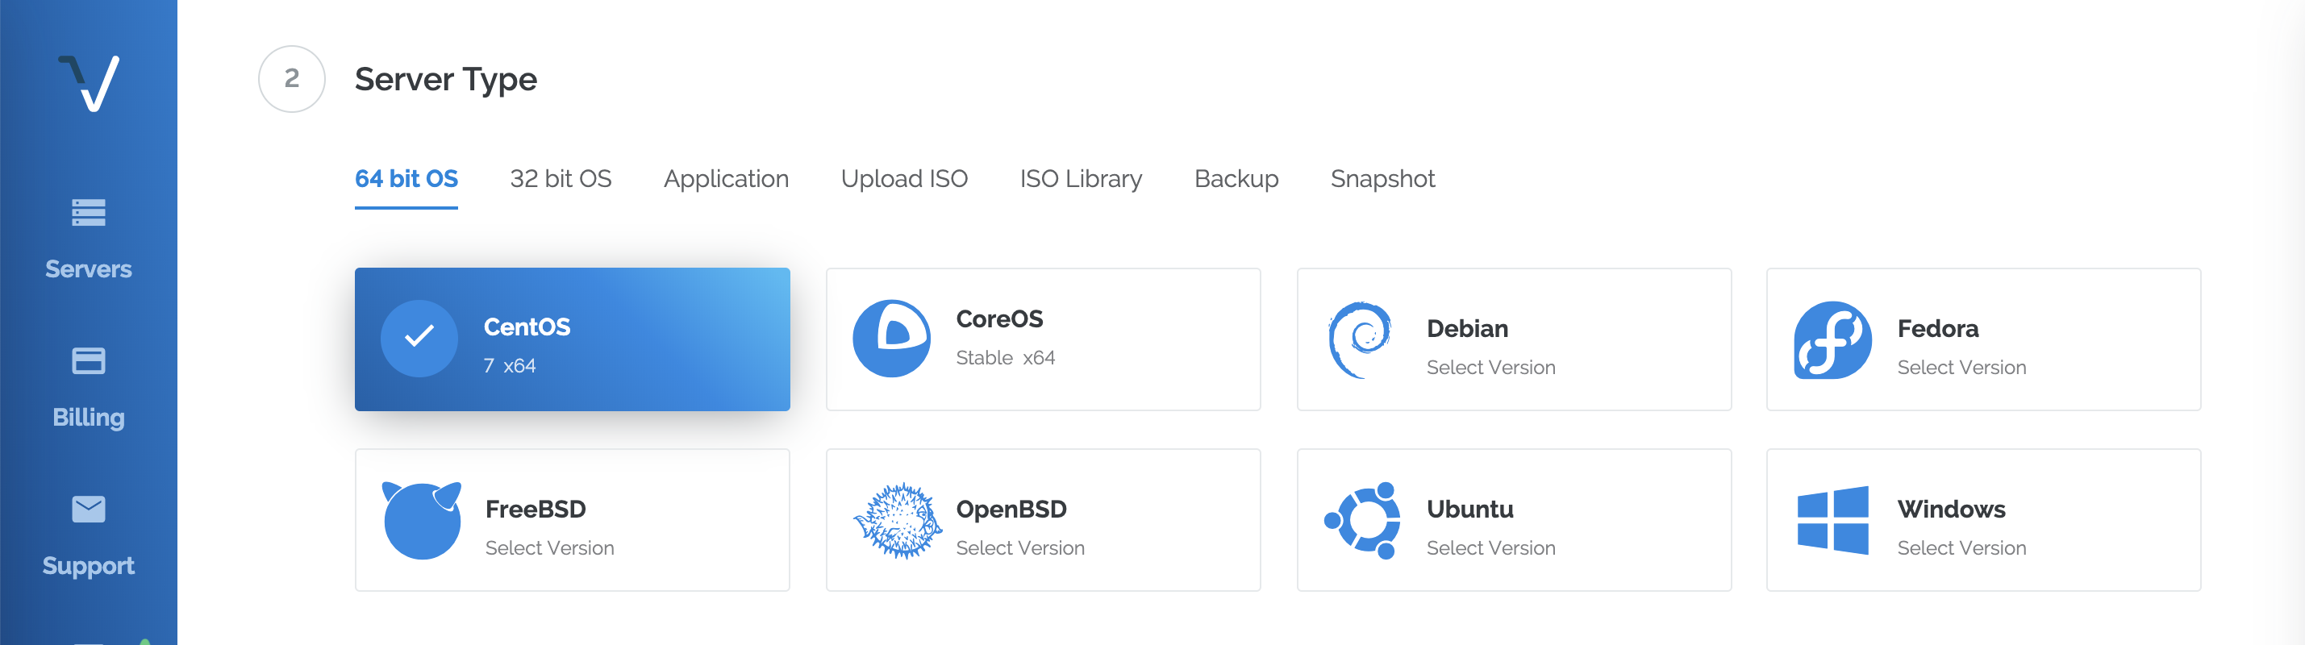Click the CoreOS card title

(x=999, y=319)
